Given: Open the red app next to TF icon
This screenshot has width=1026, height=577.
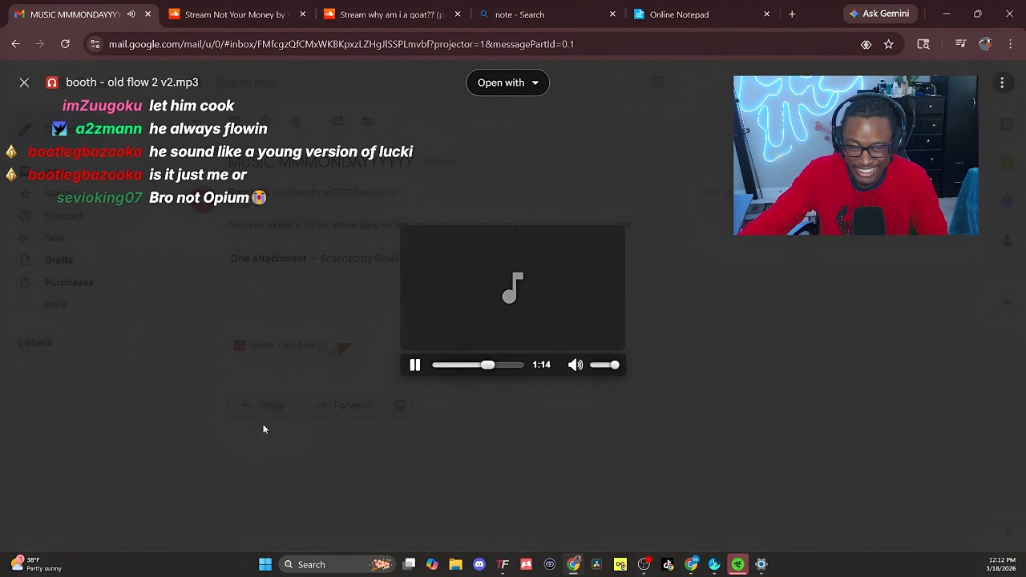Looking at the screenshot, I should [x=526, y=564].
